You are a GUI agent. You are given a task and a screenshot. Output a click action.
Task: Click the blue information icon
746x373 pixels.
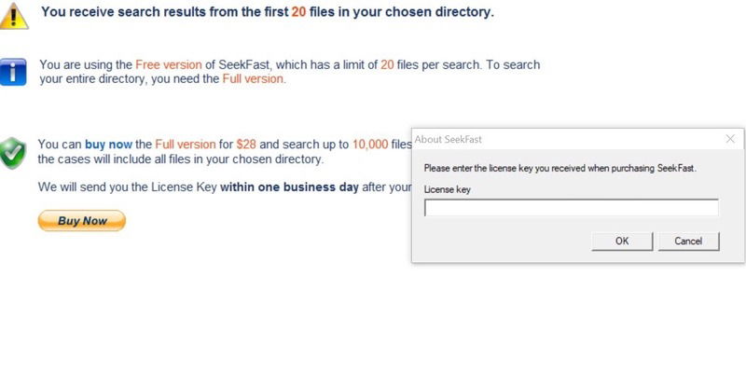coord(13,72)
